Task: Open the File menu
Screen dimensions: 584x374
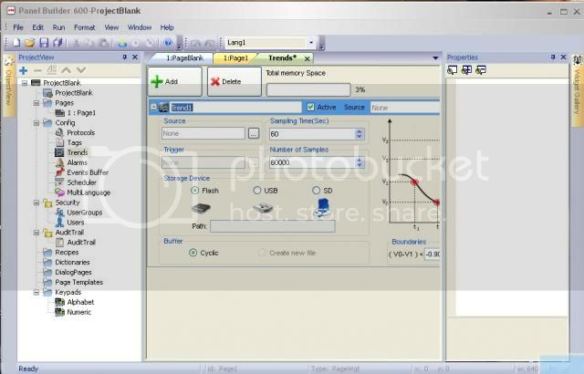Action: coord(18,27)
